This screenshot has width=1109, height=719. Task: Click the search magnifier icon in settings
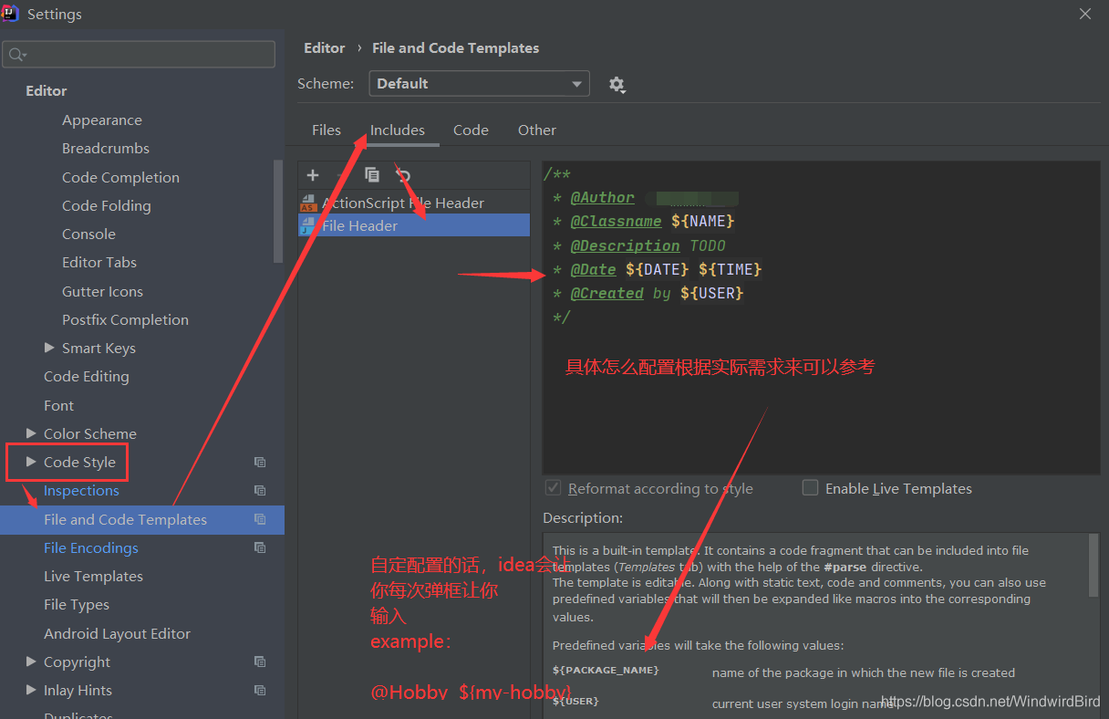click(16, 55)
